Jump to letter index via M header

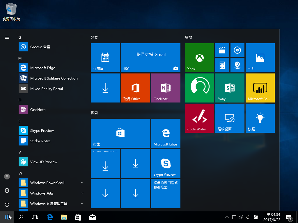coord(20,58)
